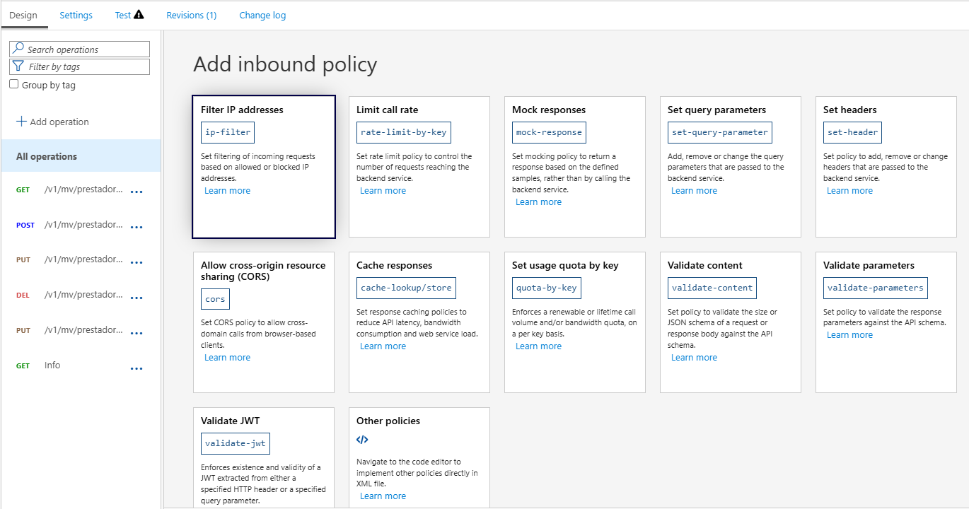Select the GET /v1/mv/prestador operation

pyautogui.click(x=81, y=190)
